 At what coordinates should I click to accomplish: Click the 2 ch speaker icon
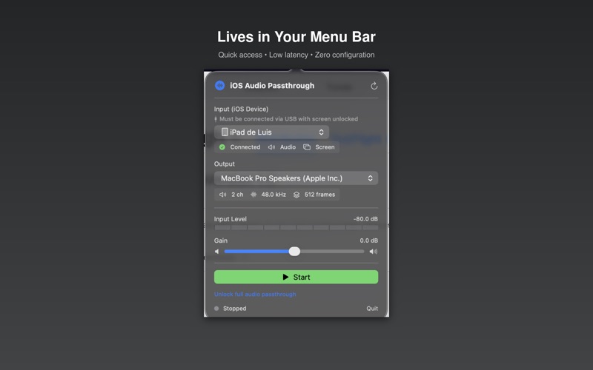(223, 195)
